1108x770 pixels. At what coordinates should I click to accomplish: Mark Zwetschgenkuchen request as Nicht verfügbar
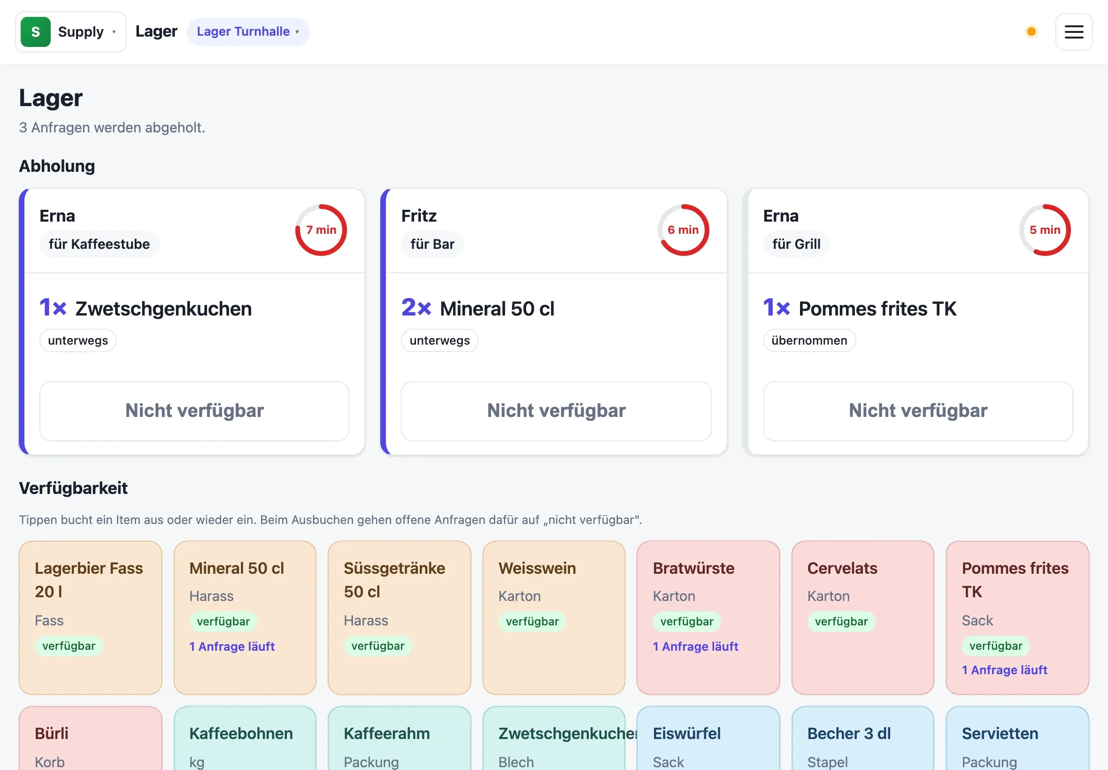(194, 411)
